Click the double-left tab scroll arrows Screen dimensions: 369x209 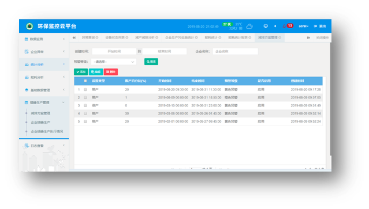(x=74, y=37)
